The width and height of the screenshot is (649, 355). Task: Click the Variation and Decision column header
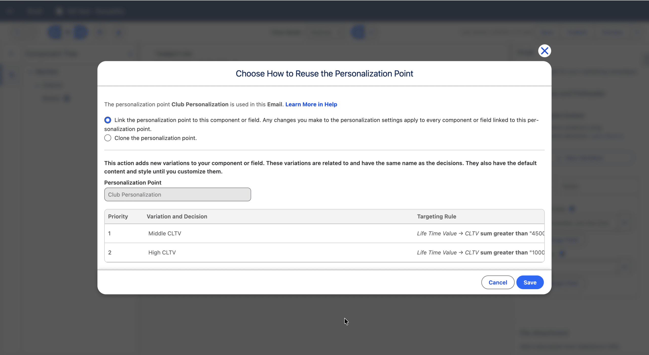[x=177, y=216]
